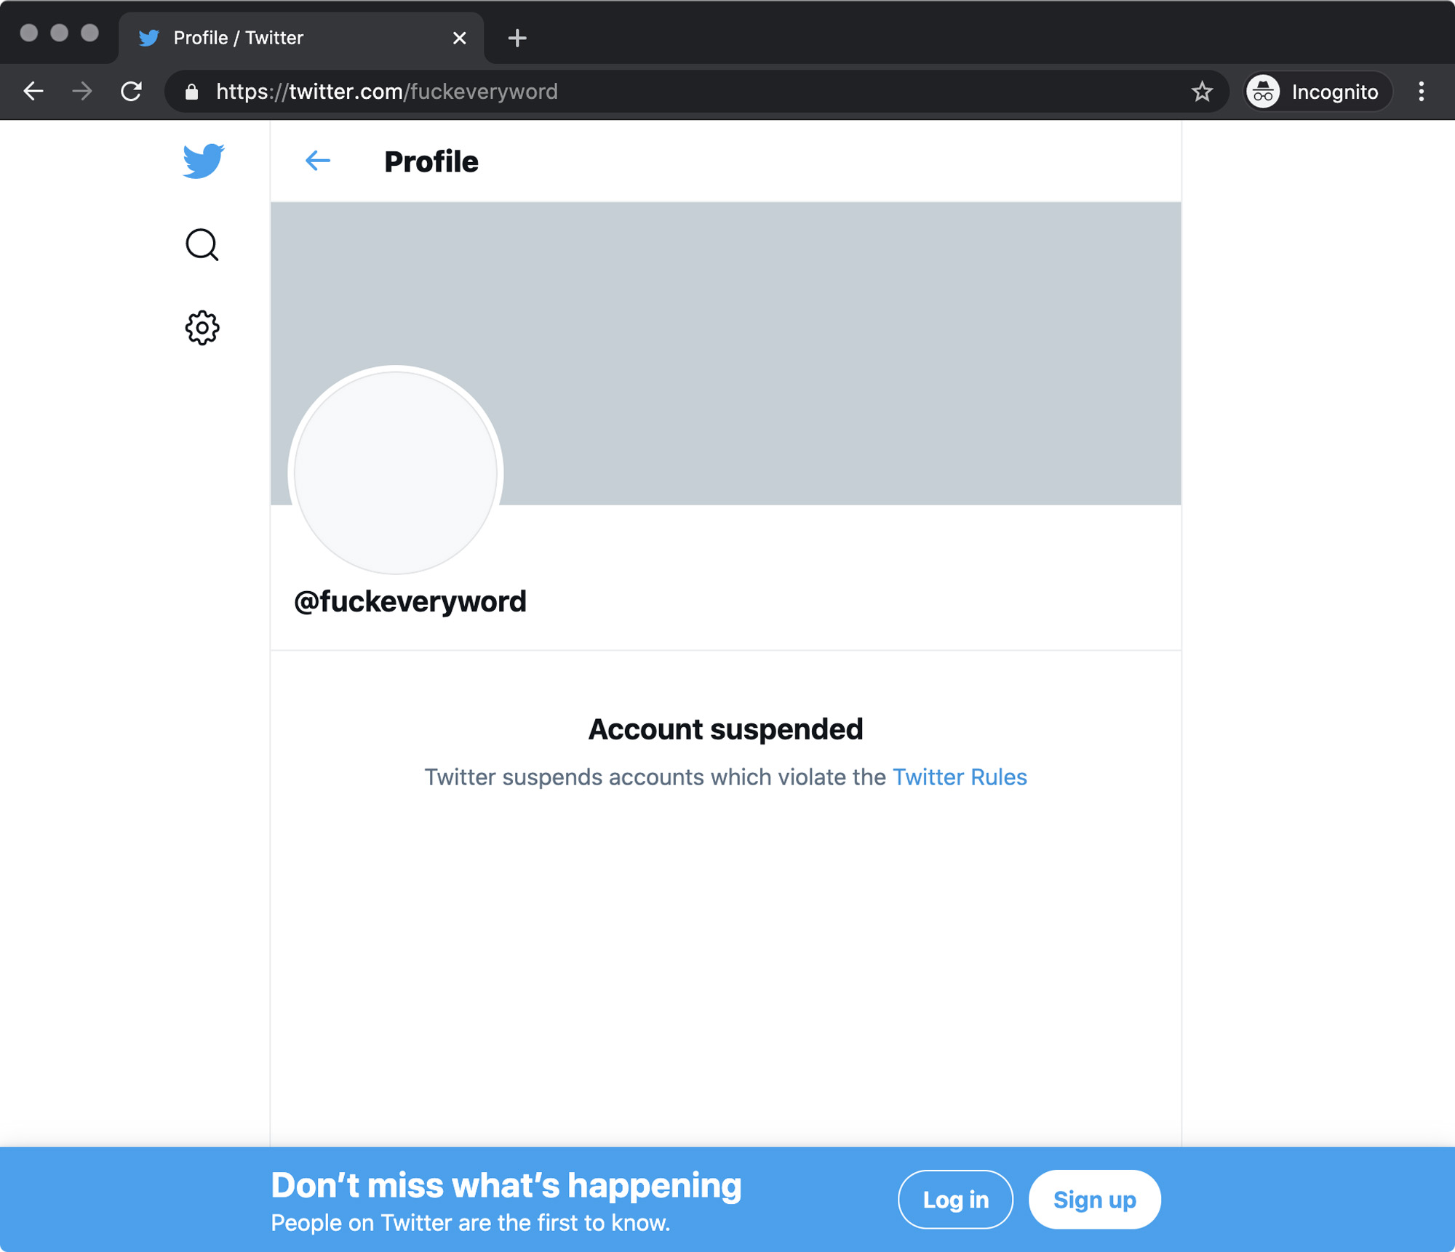This screenshot has height=1252, width=1455.
Task: Open the Explore search icon
Action: click(x=202, y=245)
